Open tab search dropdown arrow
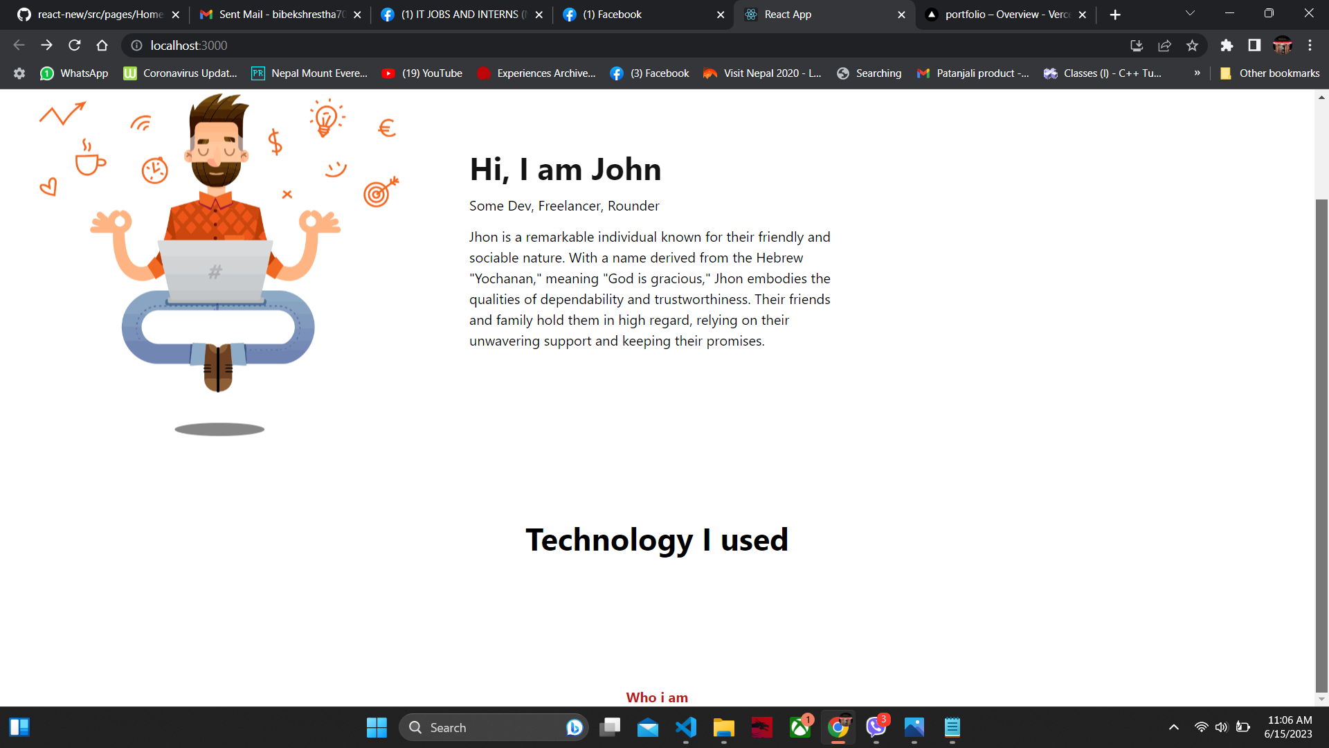 [1190, 14]
